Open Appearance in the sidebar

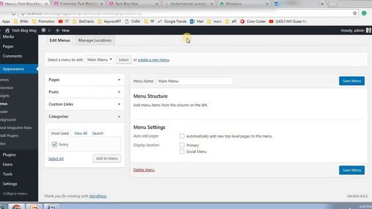(19, 69)
